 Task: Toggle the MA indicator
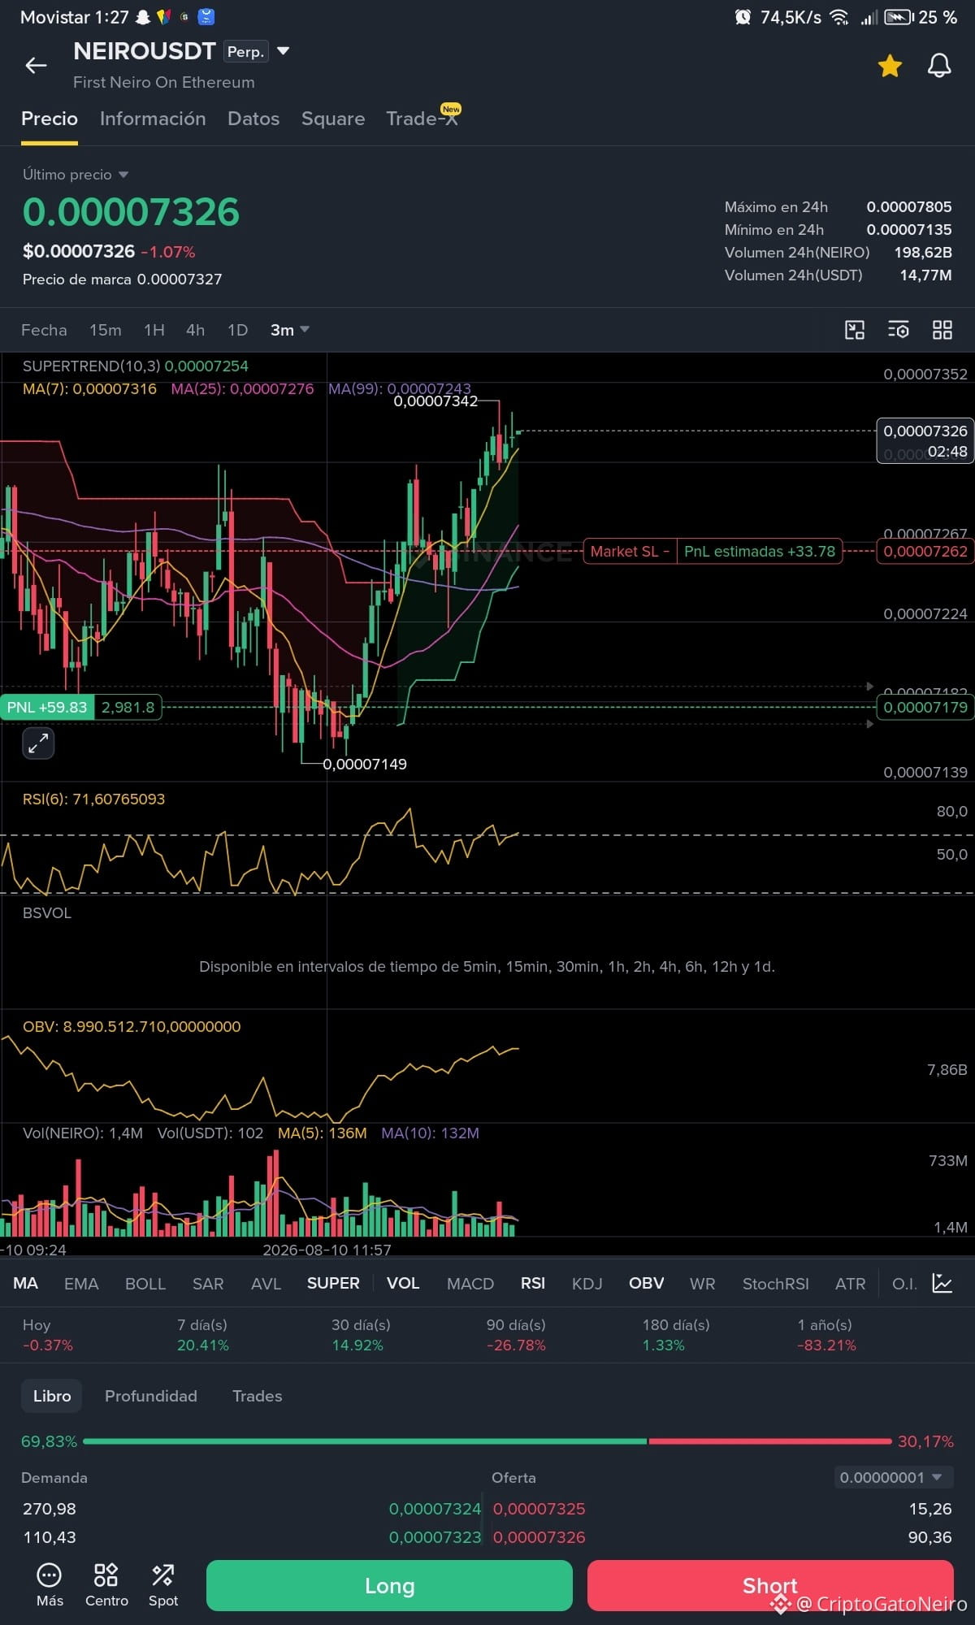coord(25,1283)
